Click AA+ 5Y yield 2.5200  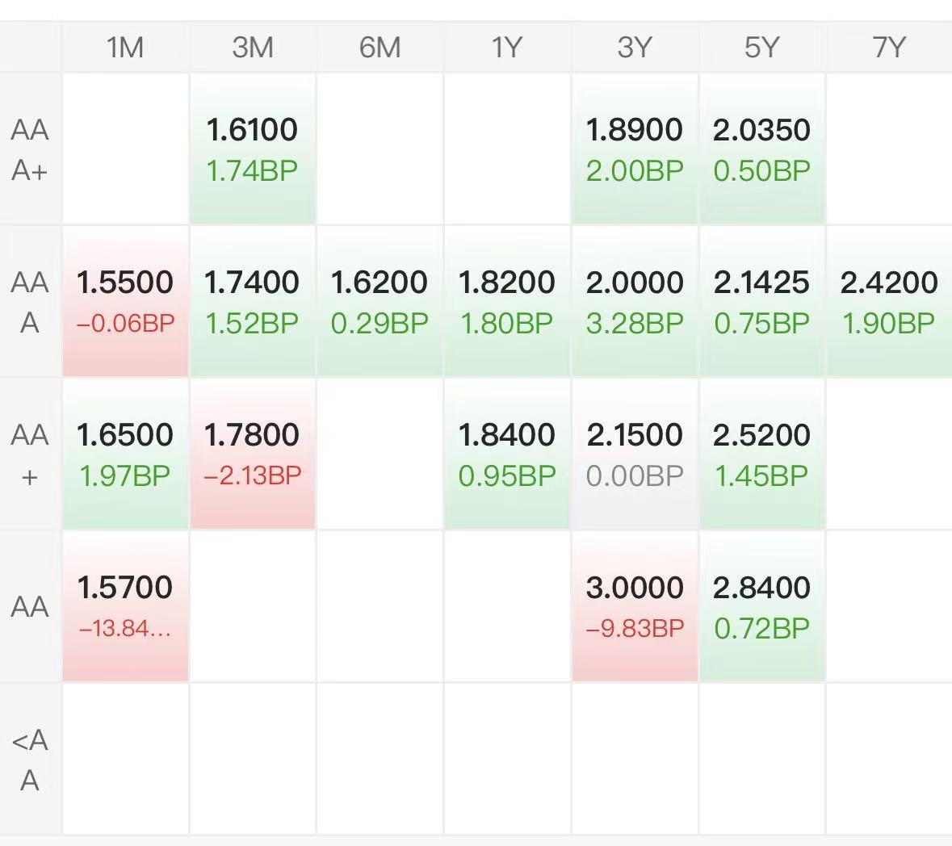761,435
